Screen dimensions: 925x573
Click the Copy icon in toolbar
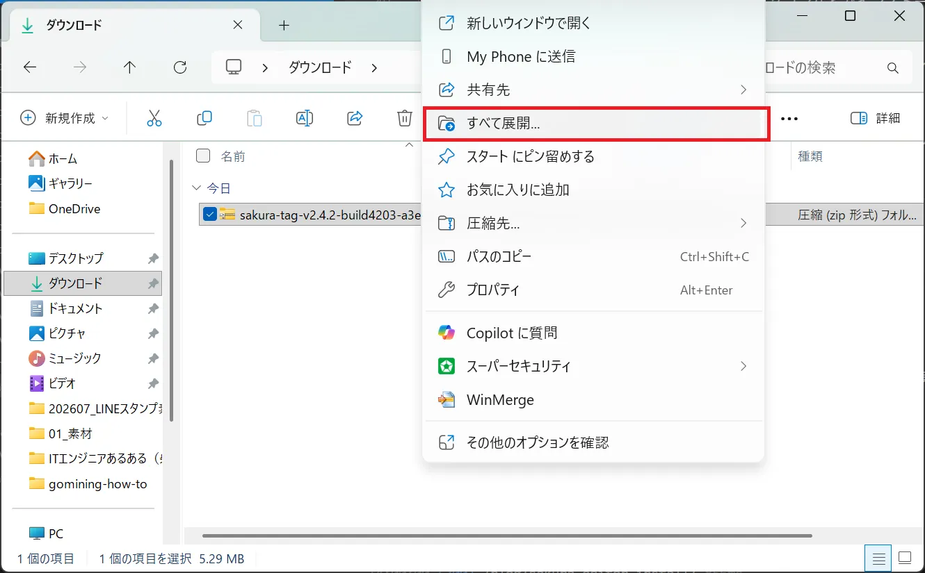tap(204, 118)
